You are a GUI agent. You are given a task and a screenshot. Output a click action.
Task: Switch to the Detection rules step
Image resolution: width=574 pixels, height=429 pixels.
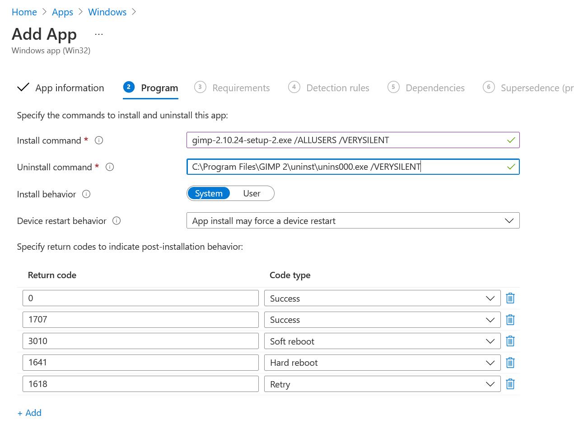[337, 88]
